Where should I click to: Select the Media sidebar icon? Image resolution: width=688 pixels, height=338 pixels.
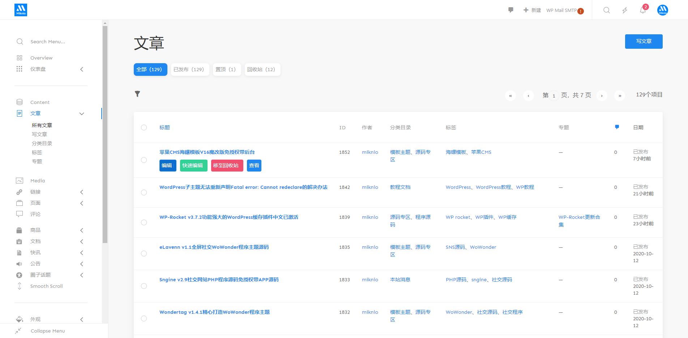point(20,180)
